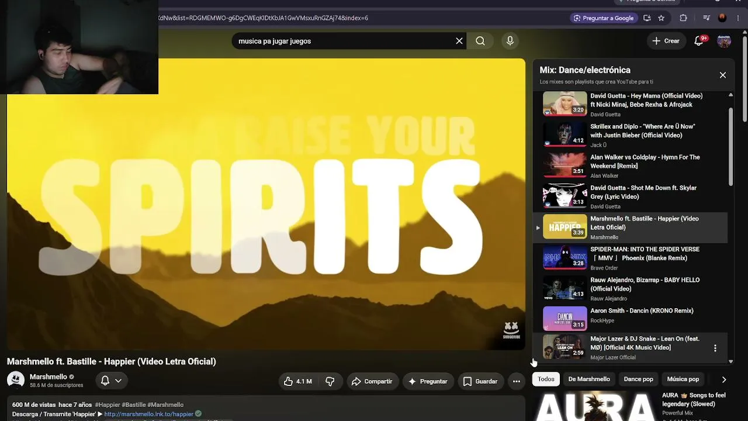Screen dimensions: 748x421
Task: Start voice search with the microphone
Action: [x=510, y=41]
